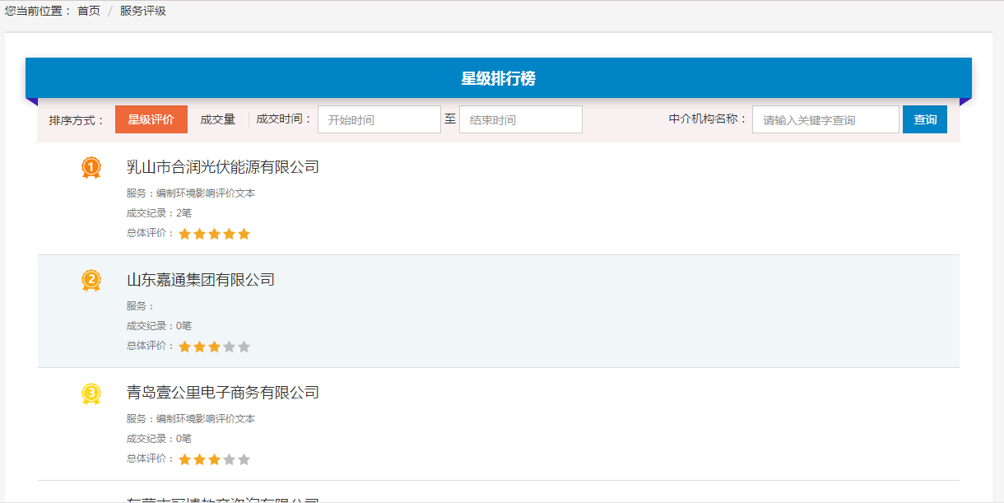Click the first place rank medal icon
The height and width of the screenshot is (503, 1004).
(91, 168)
